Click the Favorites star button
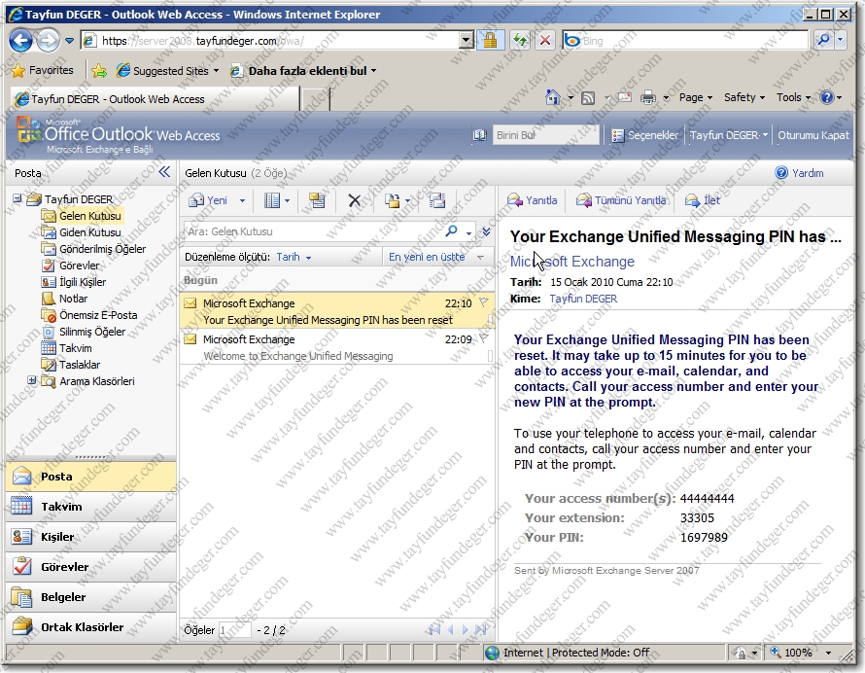The height and width of the screenshot is (673, 865). tap(43, 70)
